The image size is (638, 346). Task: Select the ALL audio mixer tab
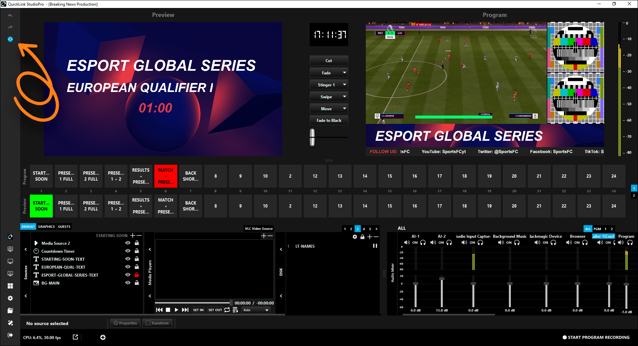588,229
